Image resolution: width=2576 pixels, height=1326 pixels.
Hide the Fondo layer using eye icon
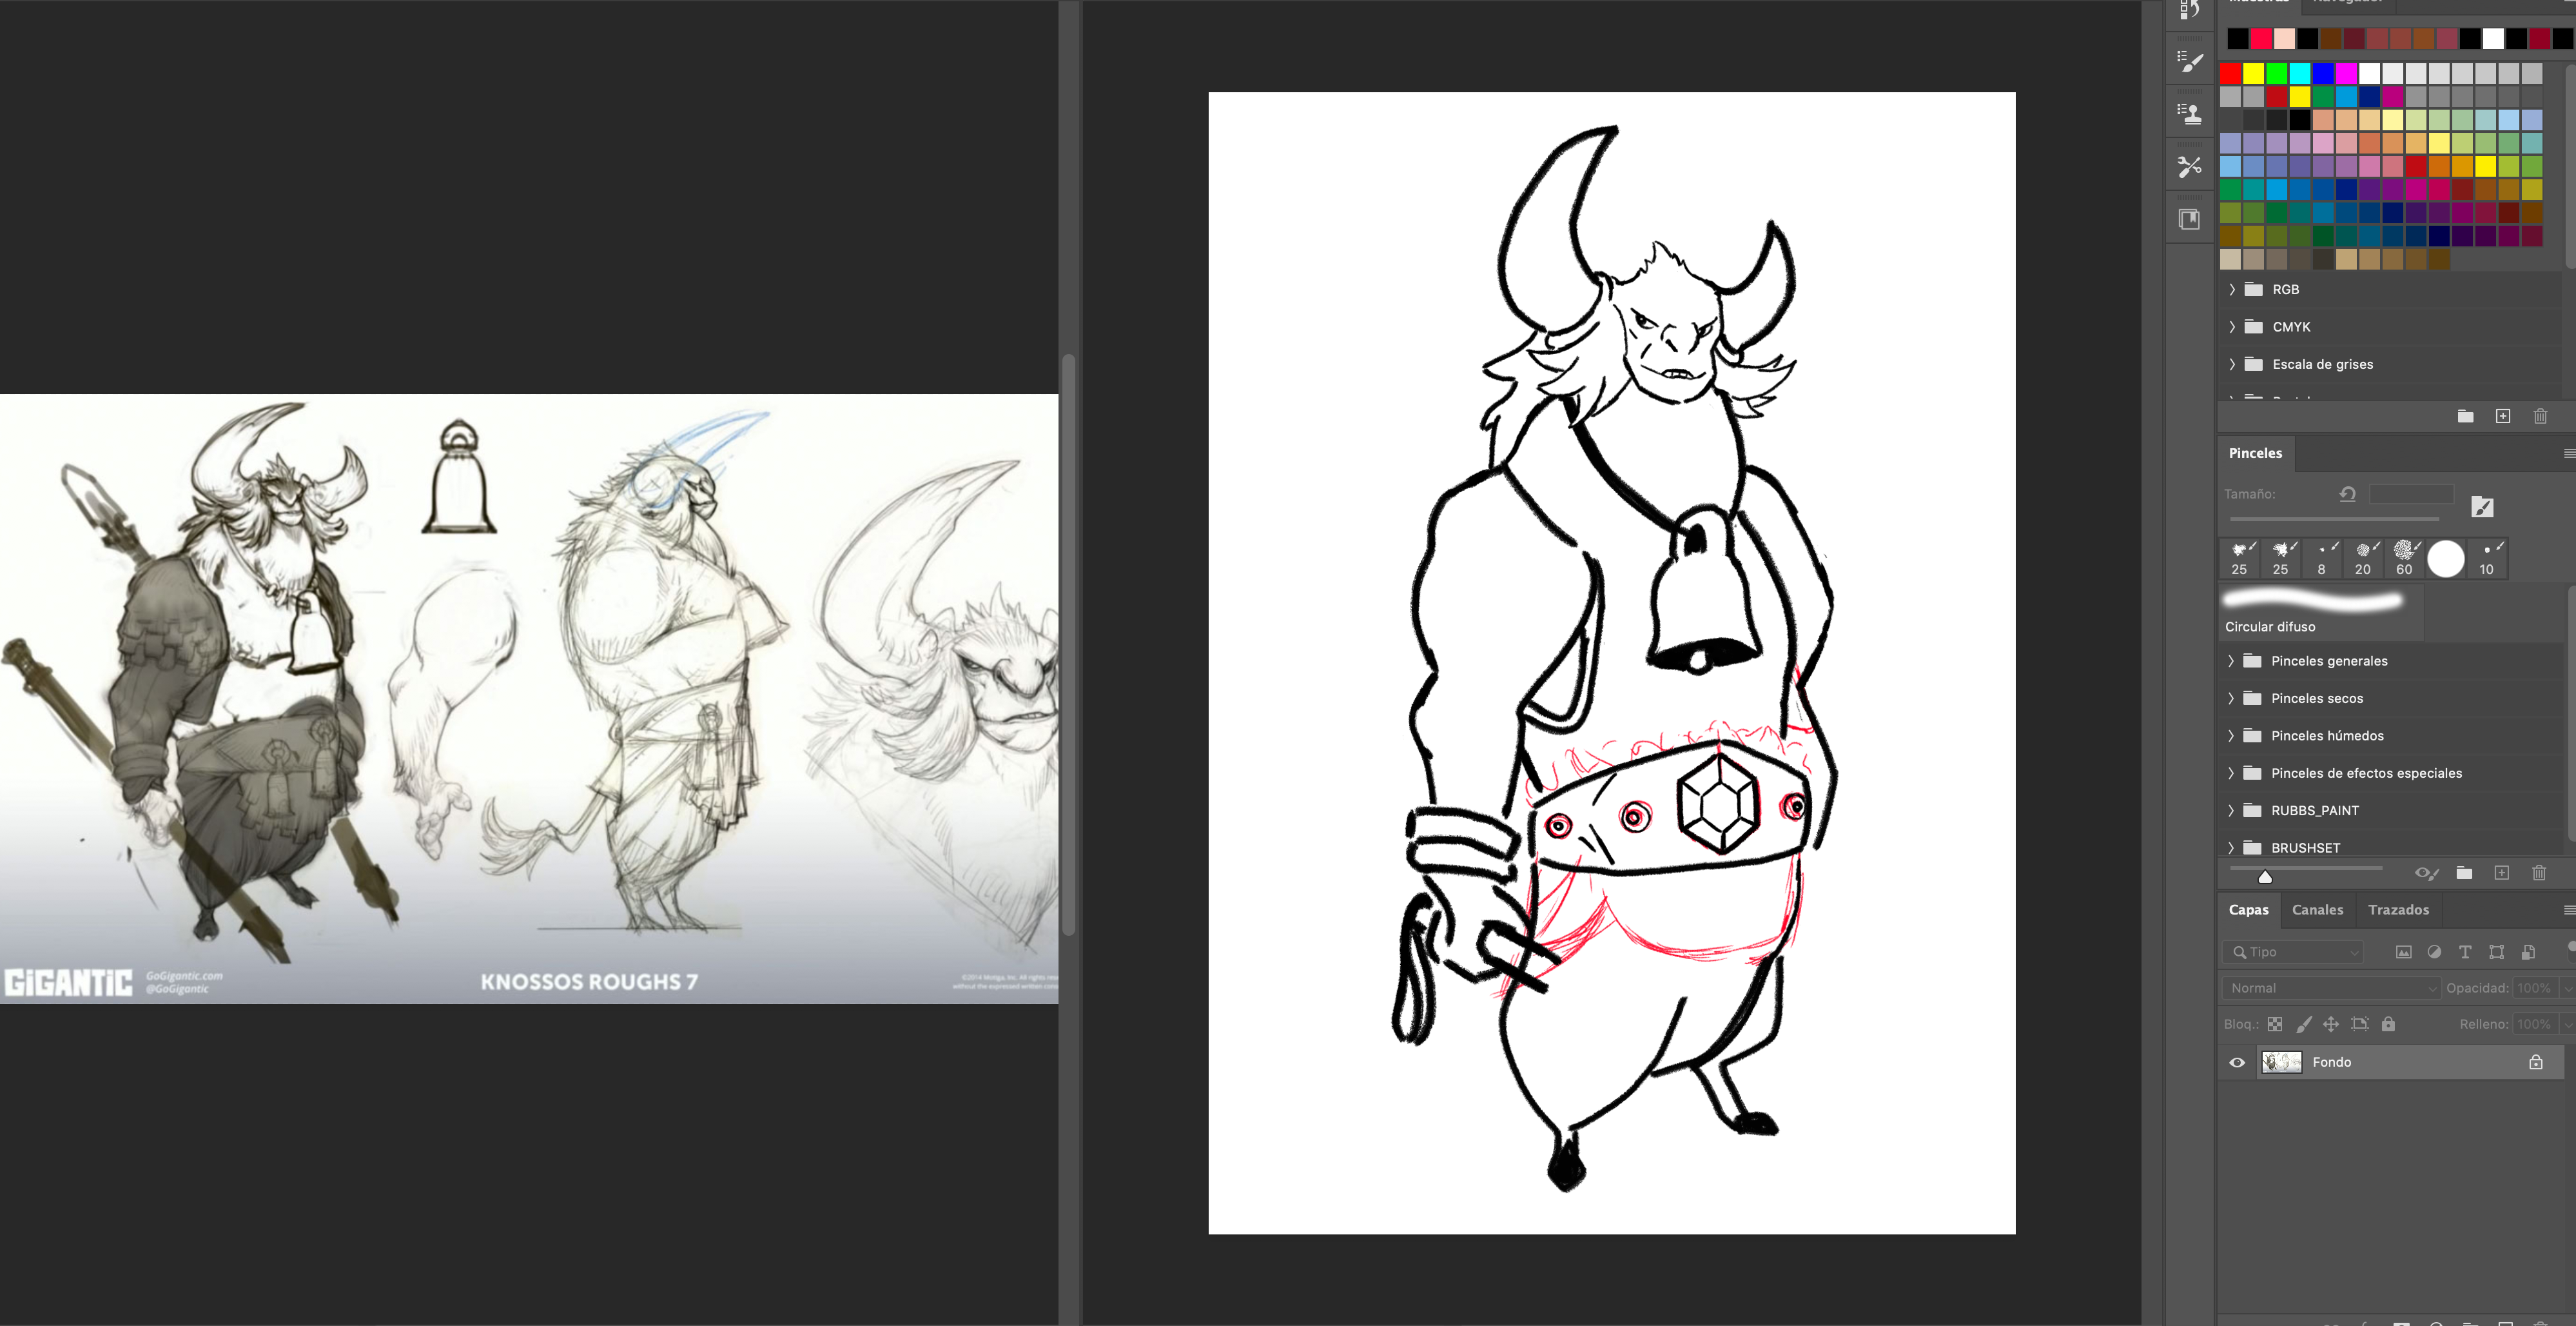click(x=2237, y=1063)
